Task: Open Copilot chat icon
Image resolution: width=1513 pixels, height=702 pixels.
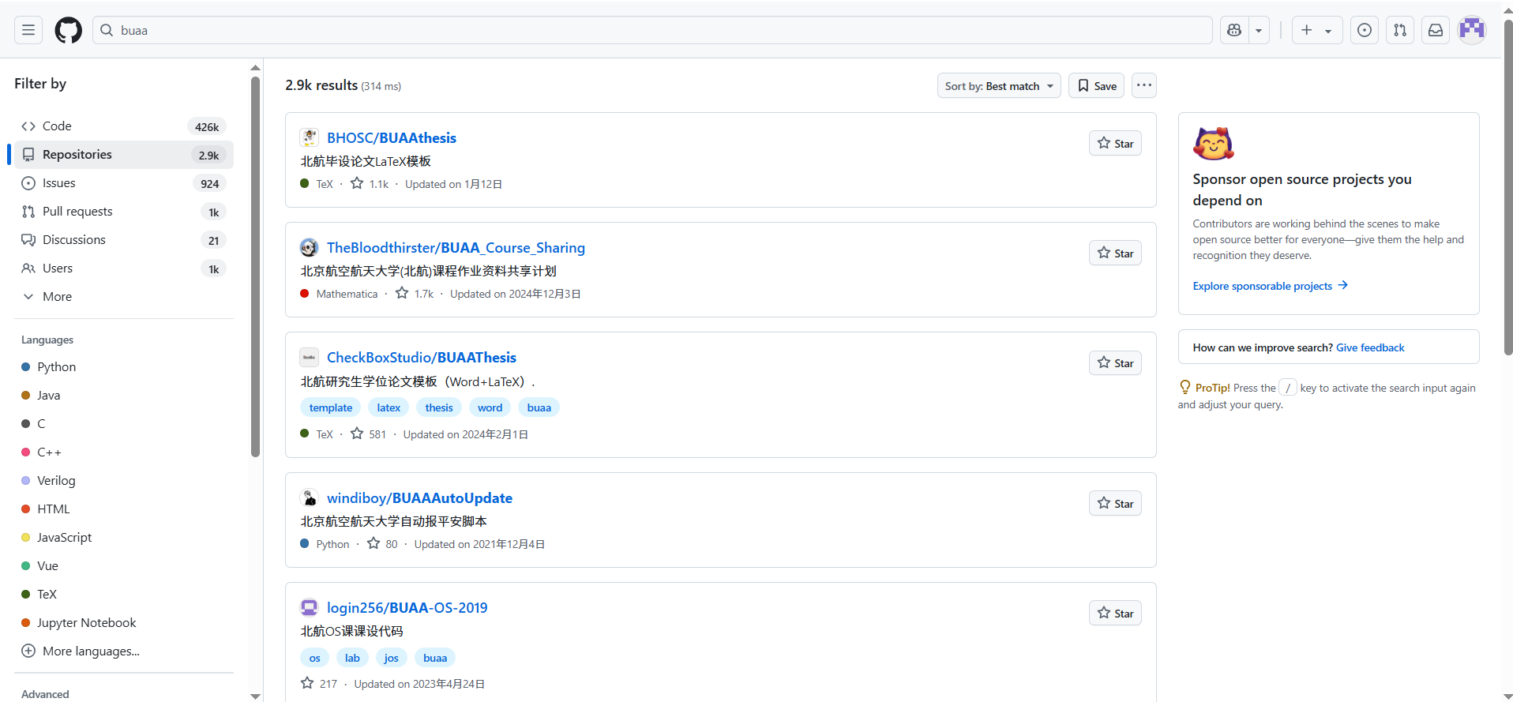Action: 1234,30
